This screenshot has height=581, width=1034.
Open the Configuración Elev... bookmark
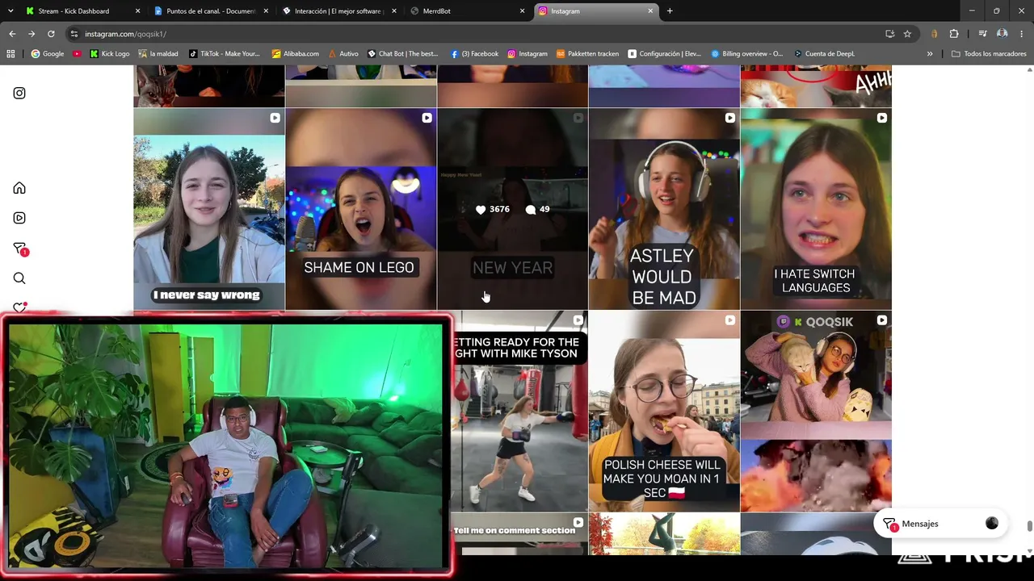(x=664, y=54)
